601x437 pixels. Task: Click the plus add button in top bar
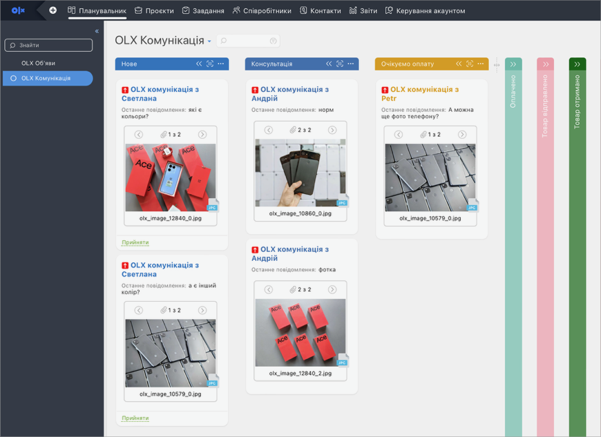point(53,10)
